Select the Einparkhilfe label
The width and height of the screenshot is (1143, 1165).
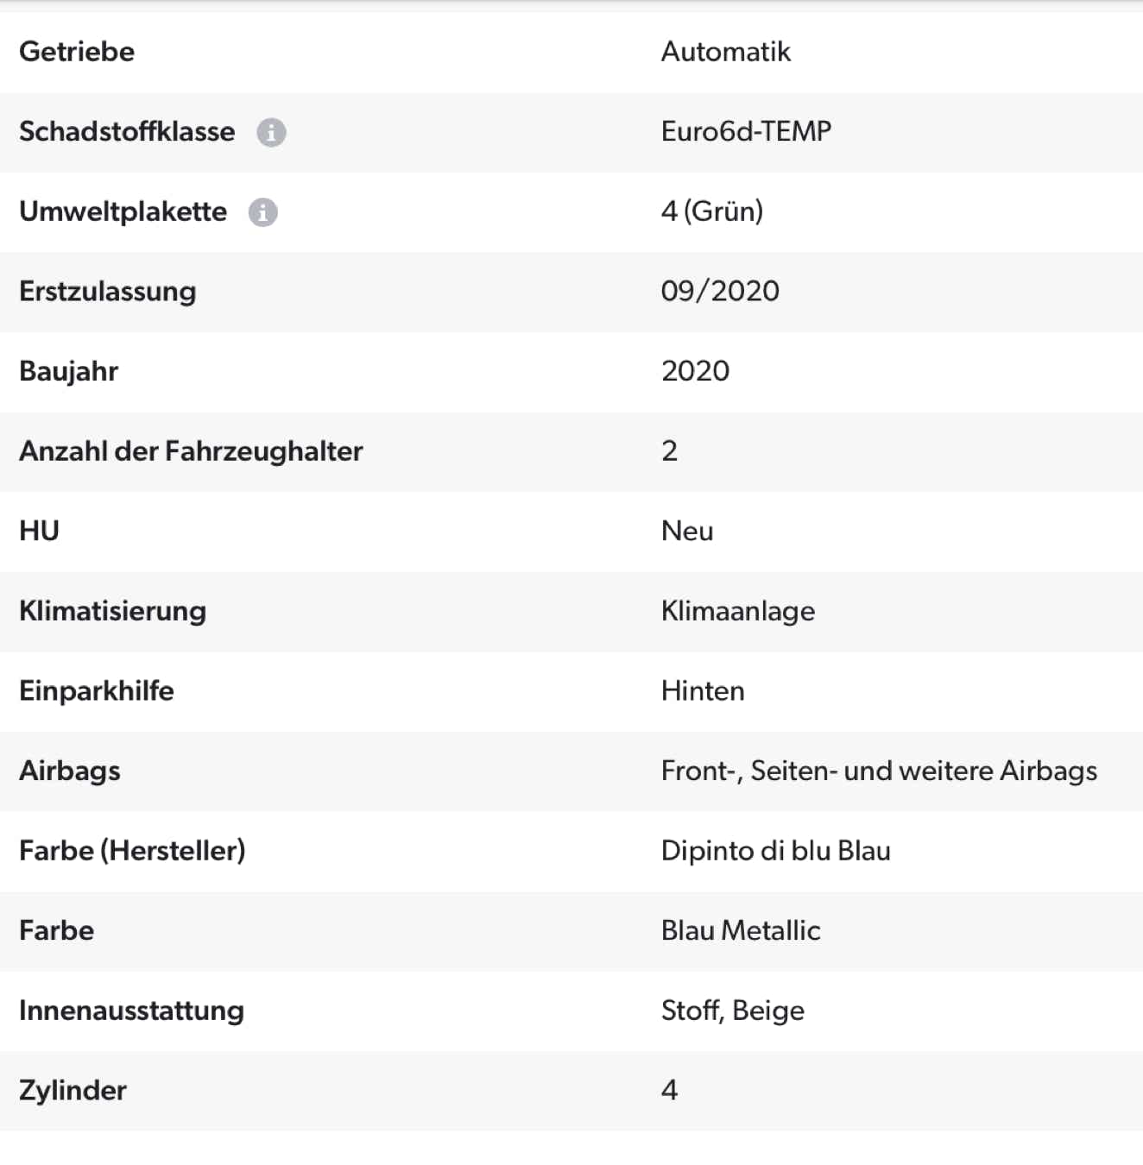[97, 691]
